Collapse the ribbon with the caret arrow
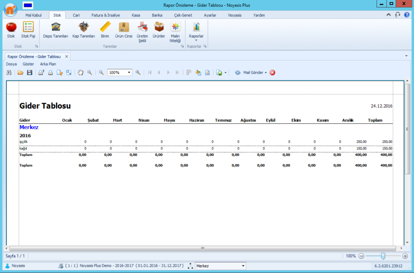The height and width of the screenshot is (273, 414). click(389, 15)
